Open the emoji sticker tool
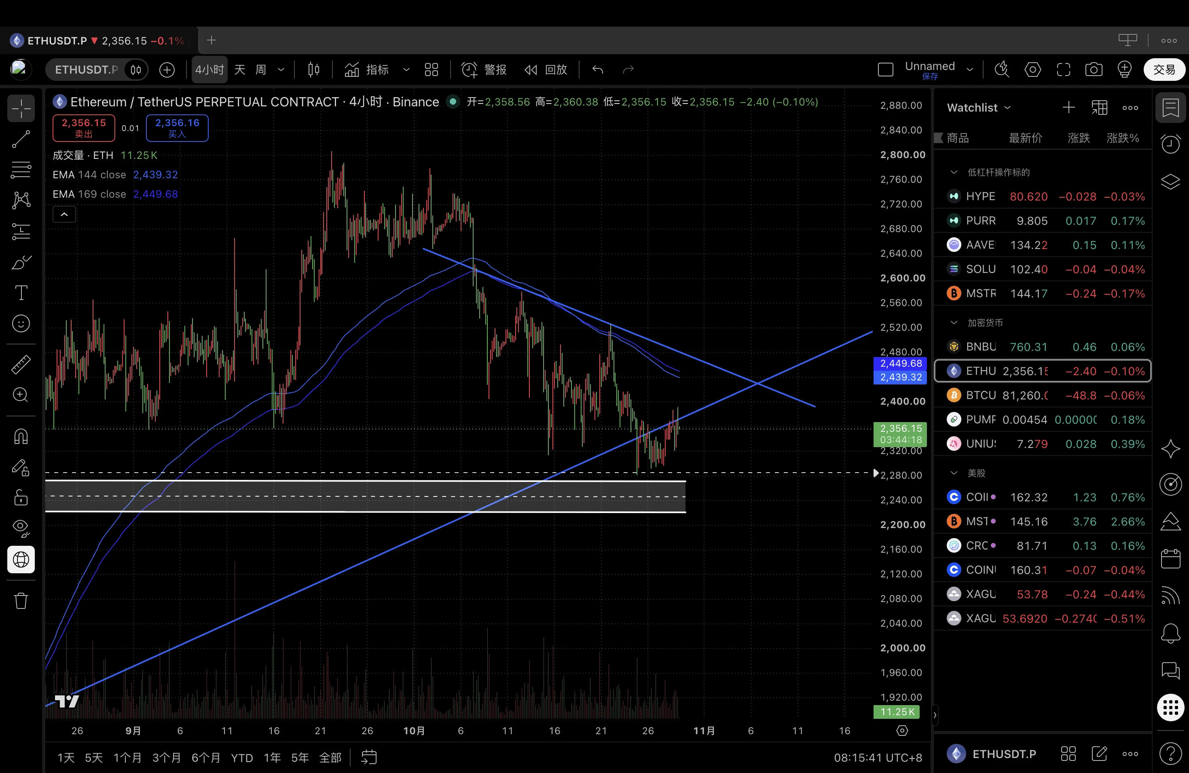Screen dimensions: 1189x773 [x=21, y=324]
